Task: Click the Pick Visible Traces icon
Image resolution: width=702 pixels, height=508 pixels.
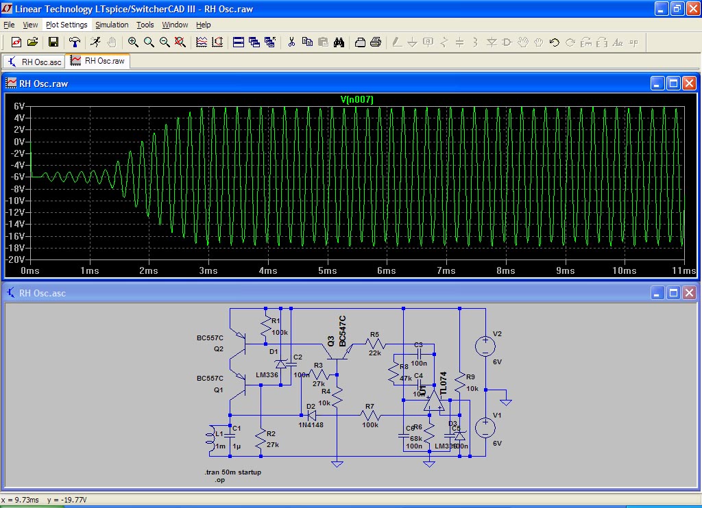Action: 202,42
